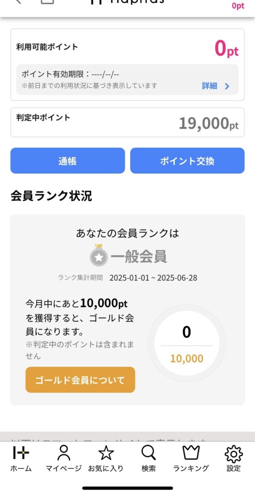Tap the gray medal rank icon

[99, 256]
